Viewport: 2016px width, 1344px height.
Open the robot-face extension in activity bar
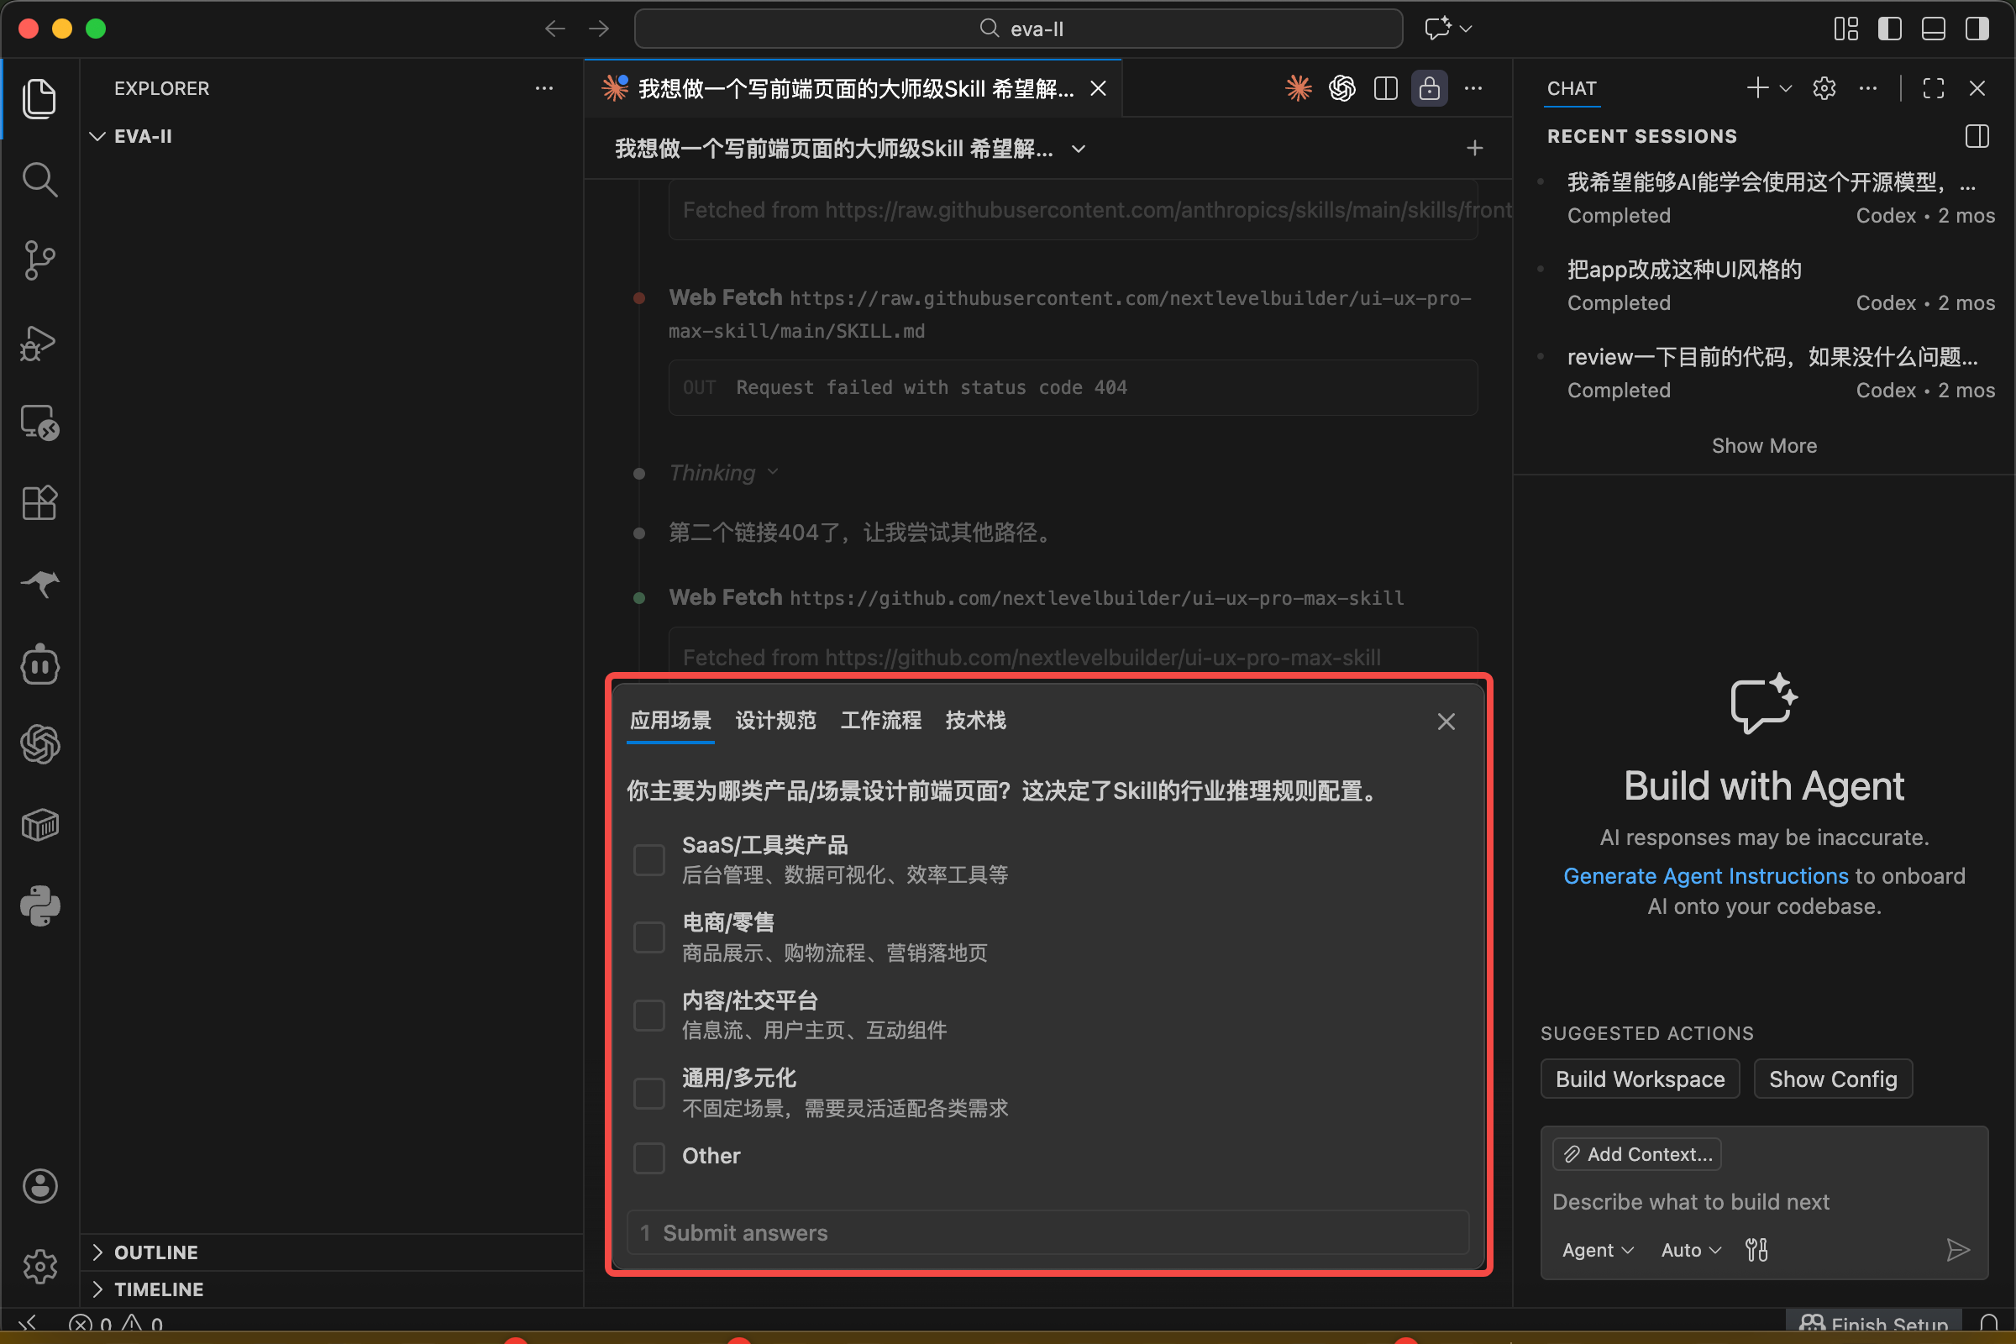[39, 665]
